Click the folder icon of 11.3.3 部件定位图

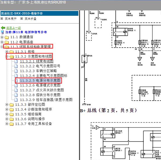pyautogui.click(x=12, y=105)
